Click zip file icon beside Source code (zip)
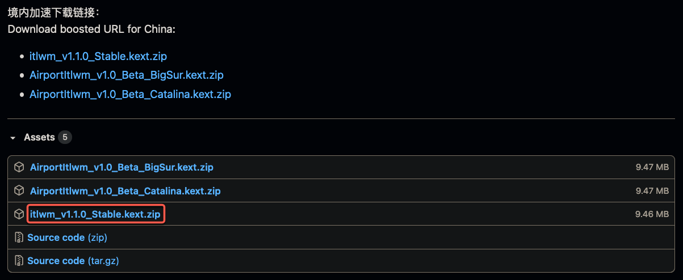683x280 pixels. 19,237
